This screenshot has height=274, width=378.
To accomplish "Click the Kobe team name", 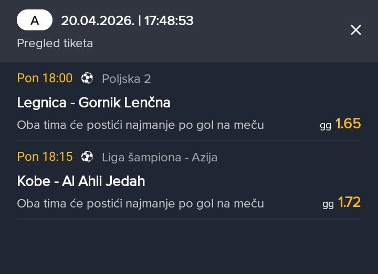I will [x=34, y=181].
